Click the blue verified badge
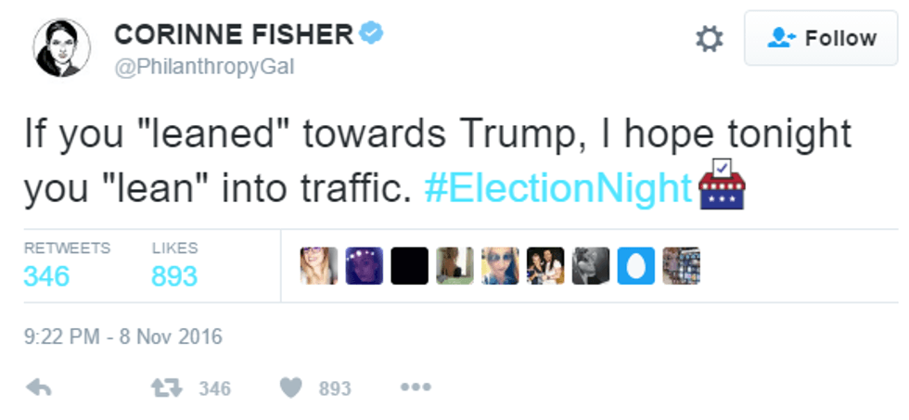The width and height of the screenshot is (909, 420). 372,34
